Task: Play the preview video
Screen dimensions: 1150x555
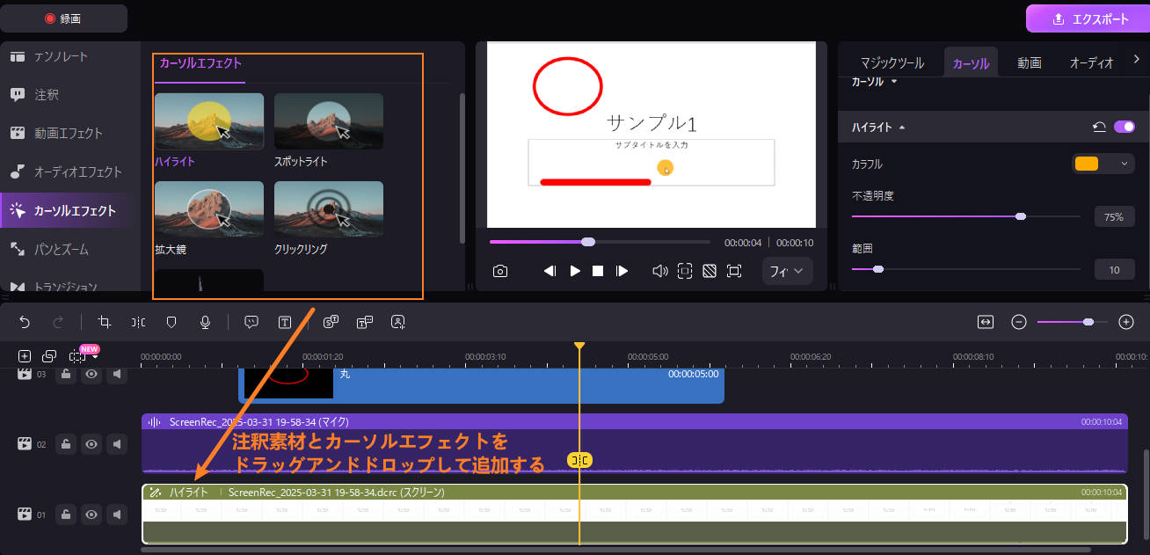Action: 575,271
